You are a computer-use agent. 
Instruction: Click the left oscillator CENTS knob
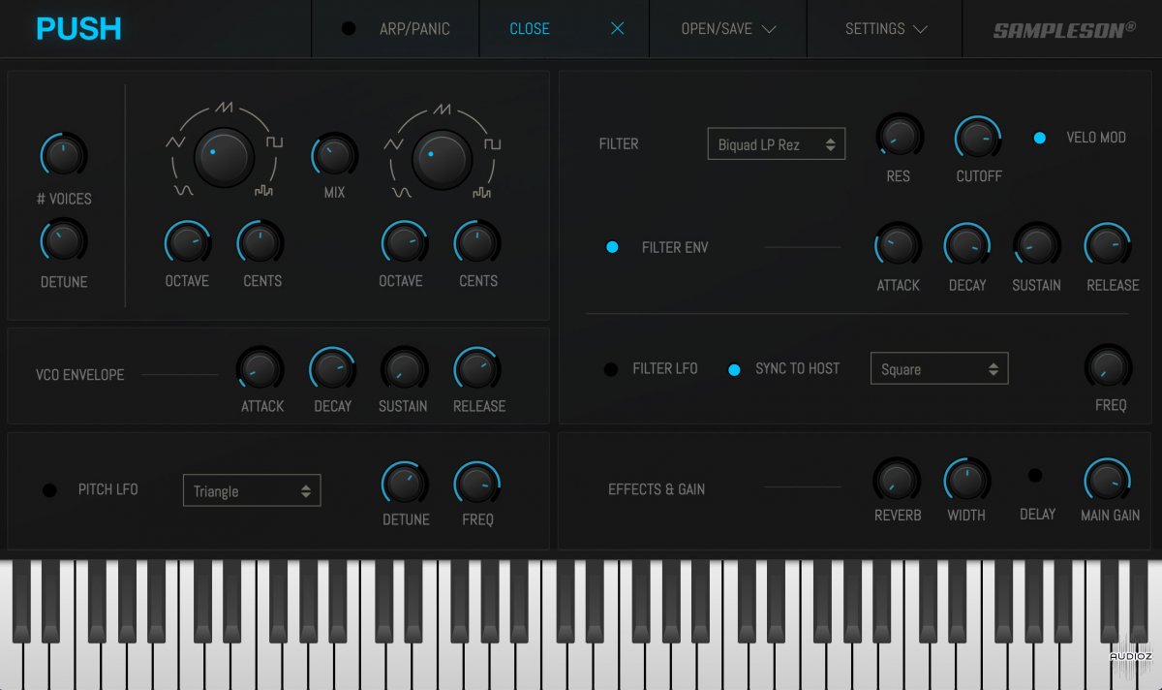click(x=260, y=244)
